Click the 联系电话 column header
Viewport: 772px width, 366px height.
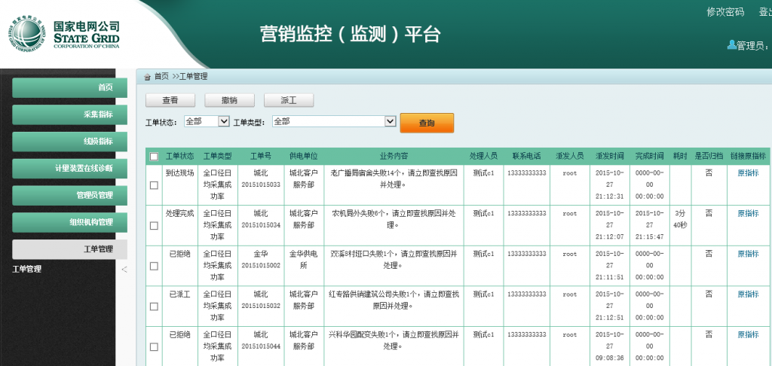pyautogui.click(x=527, y=157)
